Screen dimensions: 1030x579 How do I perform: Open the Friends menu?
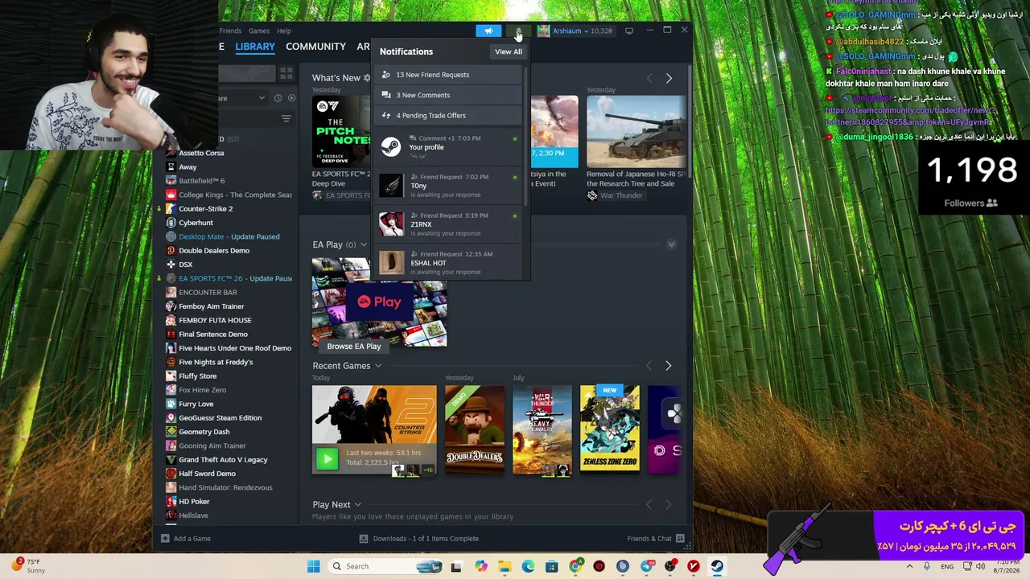tap(230, 31)
